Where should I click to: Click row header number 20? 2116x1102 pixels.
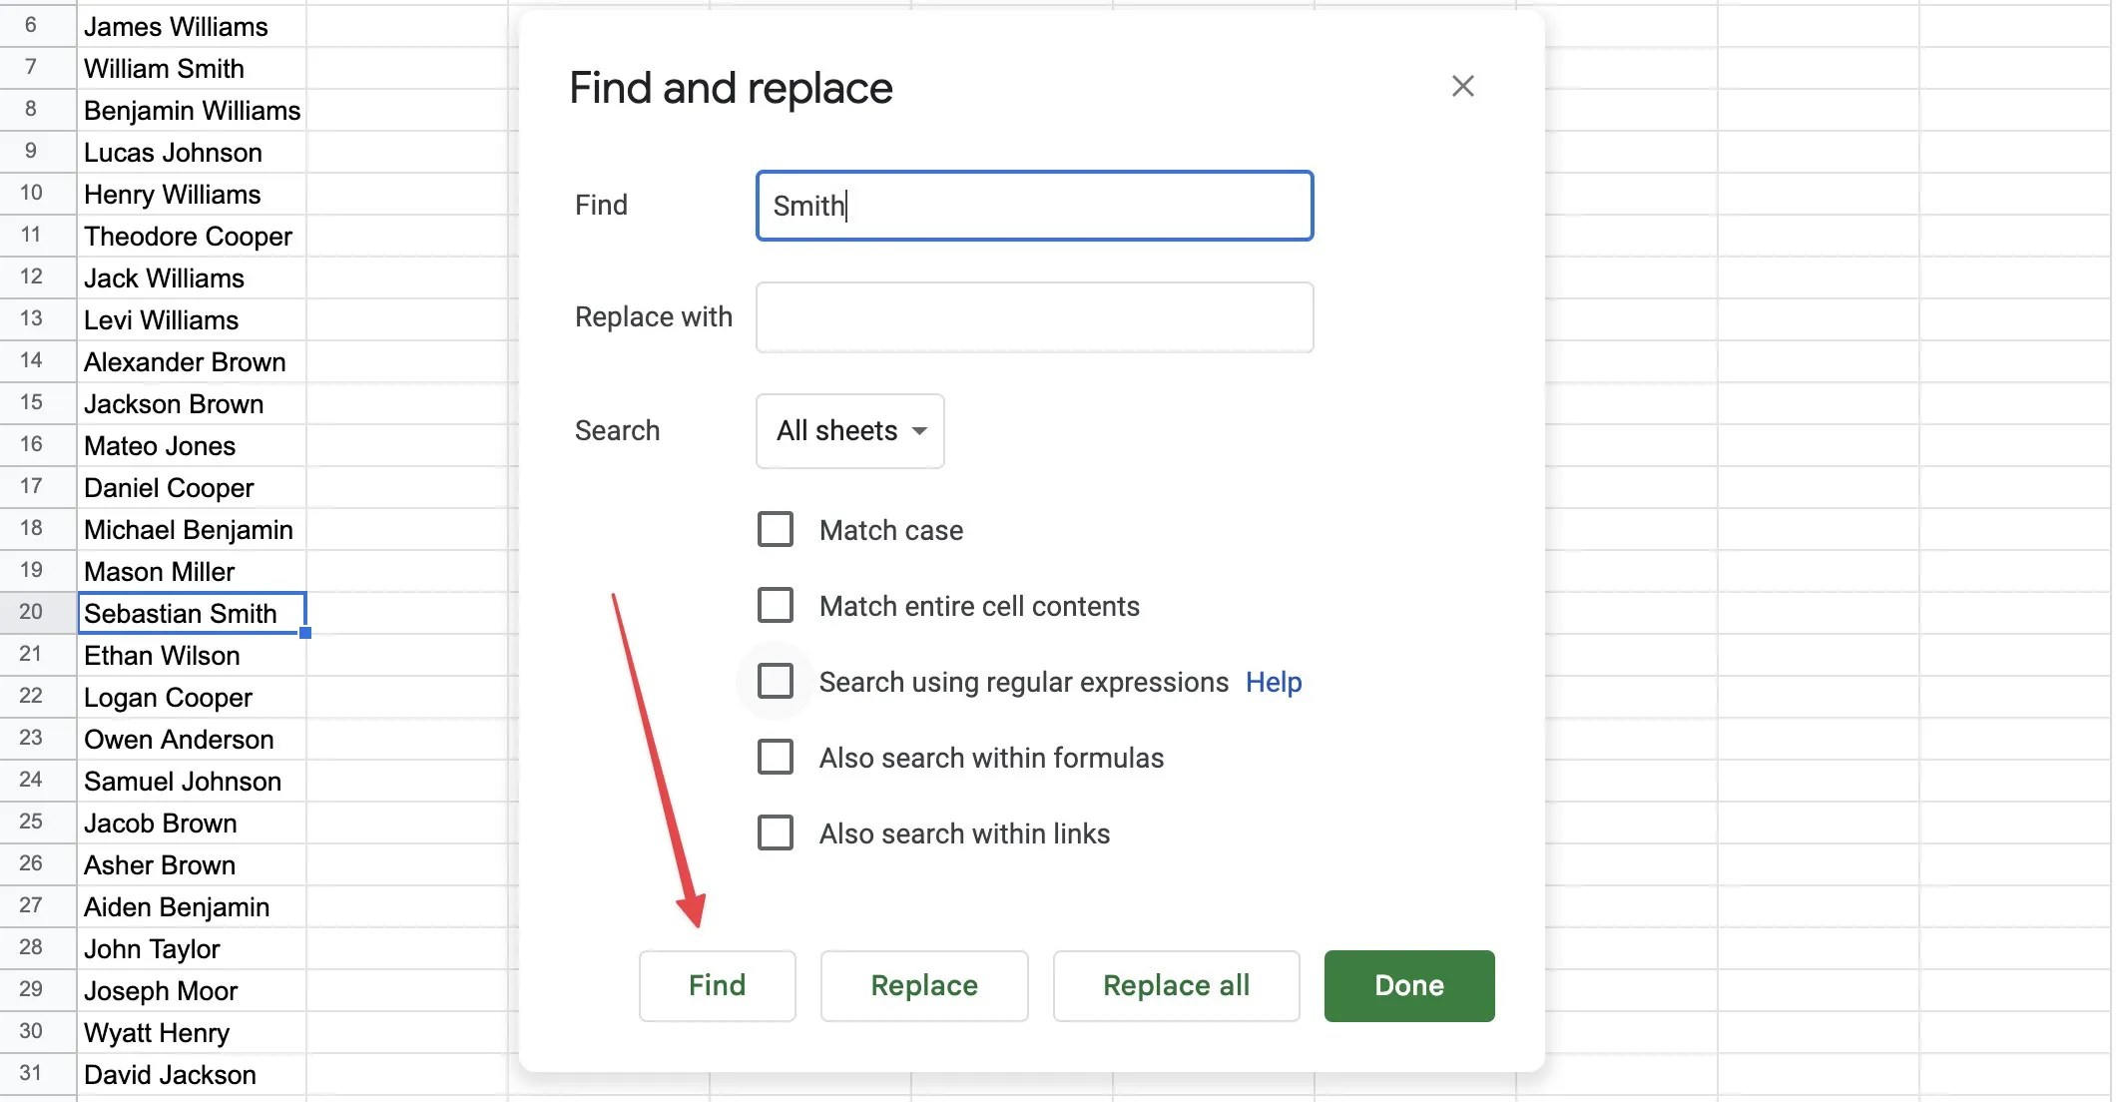[33, 613]
